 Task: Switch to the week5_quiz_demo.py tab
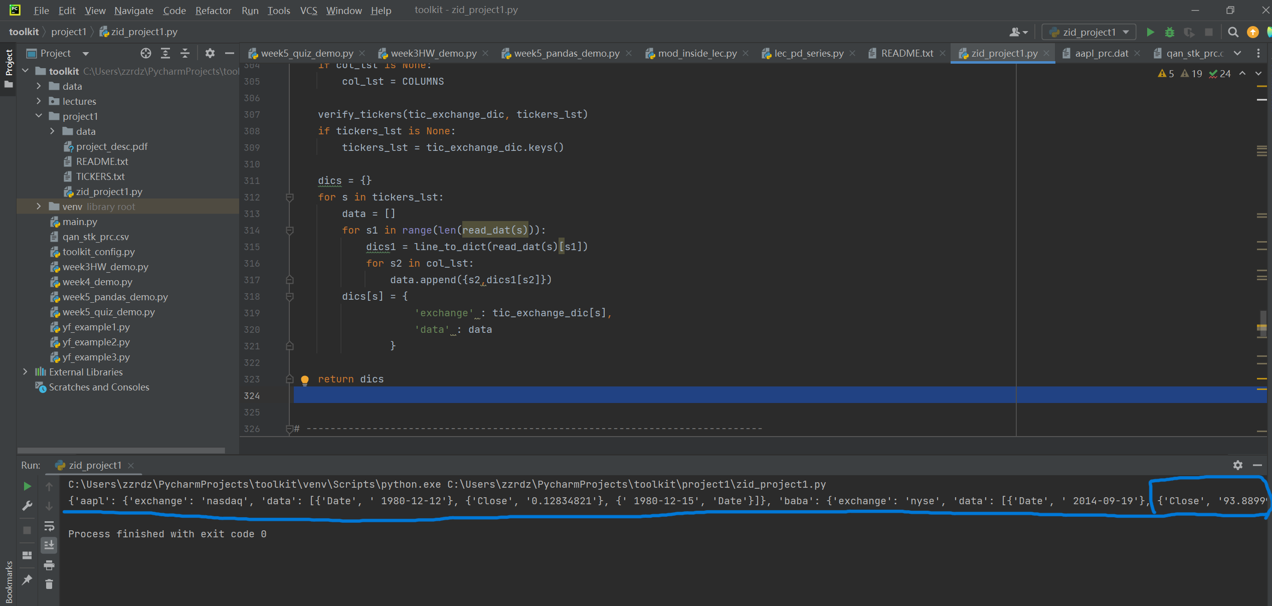[306, 53]
